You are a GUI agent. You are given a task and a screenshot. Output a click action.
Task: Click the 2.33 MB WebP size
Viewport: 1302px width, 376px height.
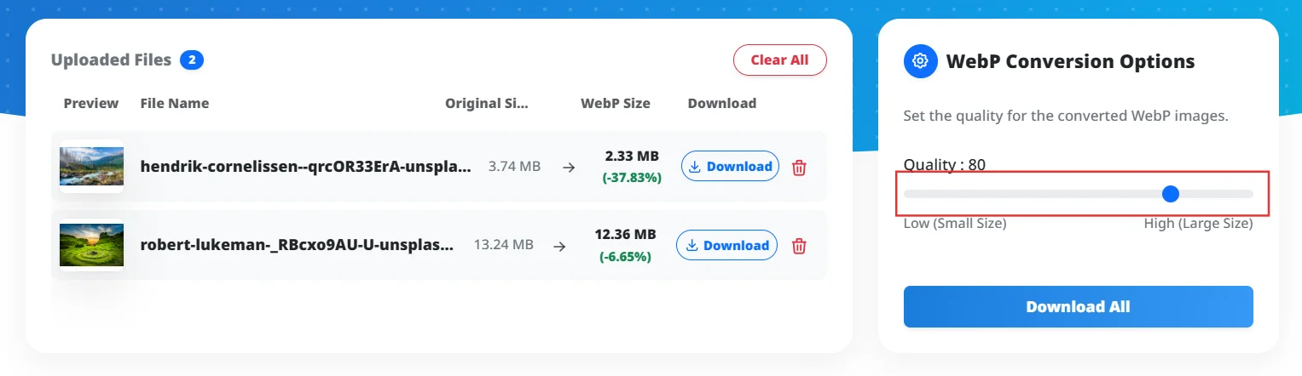click(x=632, y=157)
